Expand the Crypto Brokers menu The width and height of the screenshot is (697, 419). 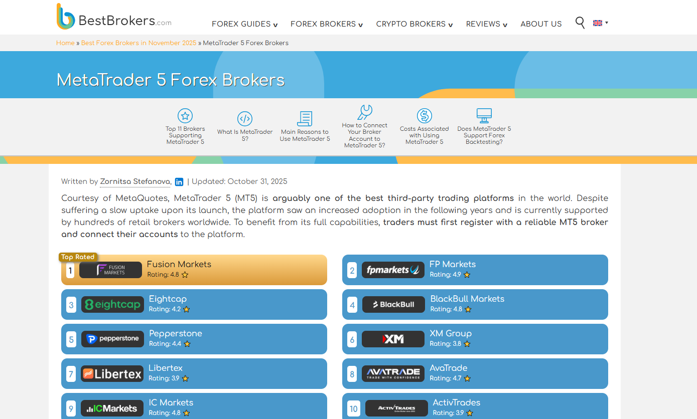pyautogui.click(x=414, y=24)
